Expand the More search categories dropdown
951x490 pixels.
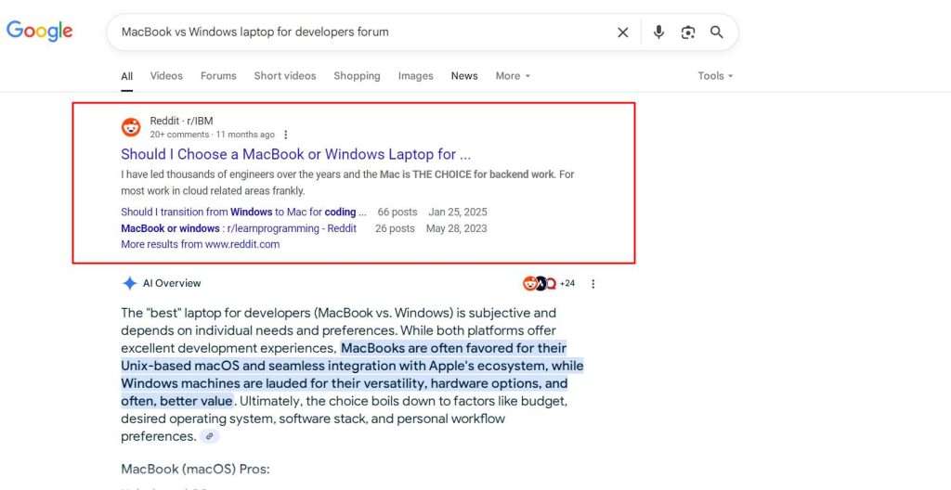[x=513, y=76]
